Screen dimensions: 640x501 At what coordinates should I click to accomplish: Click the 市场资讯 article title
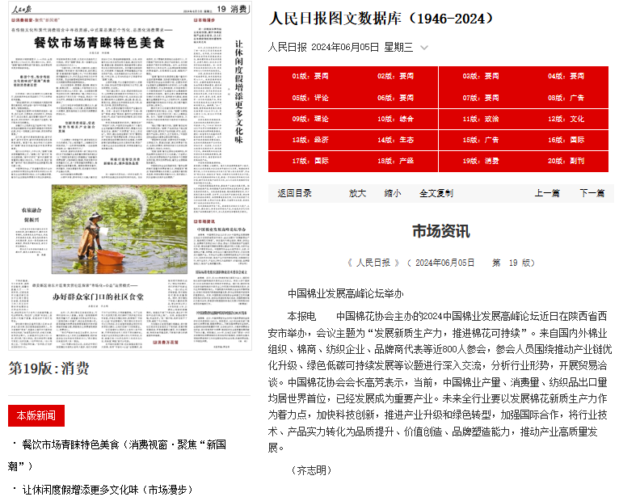click(x=441, y=231)
